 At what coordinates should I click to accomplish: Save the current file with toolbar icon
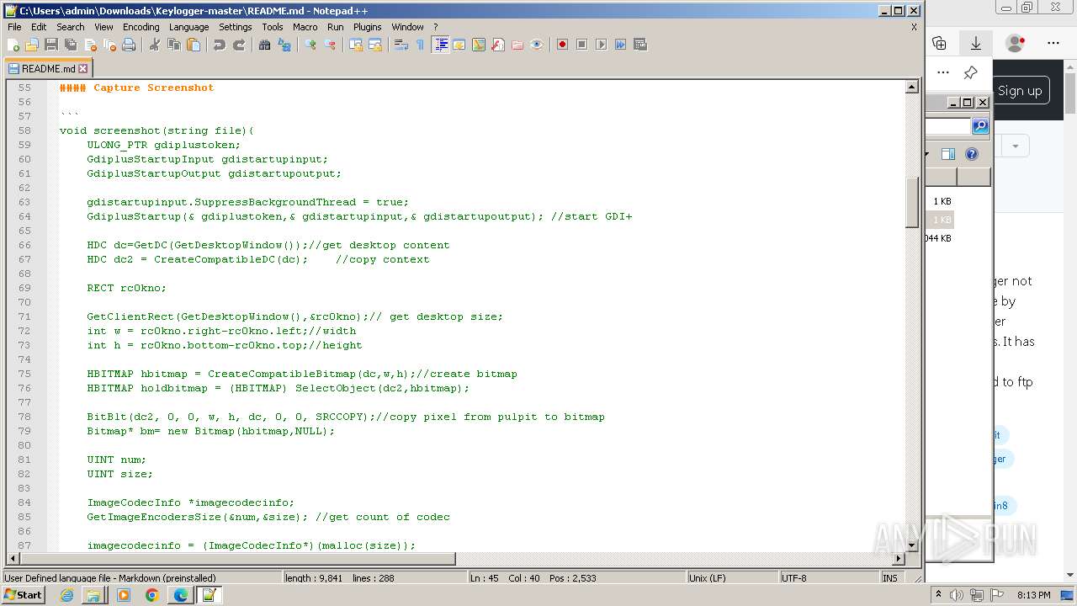tap(51, 45)
